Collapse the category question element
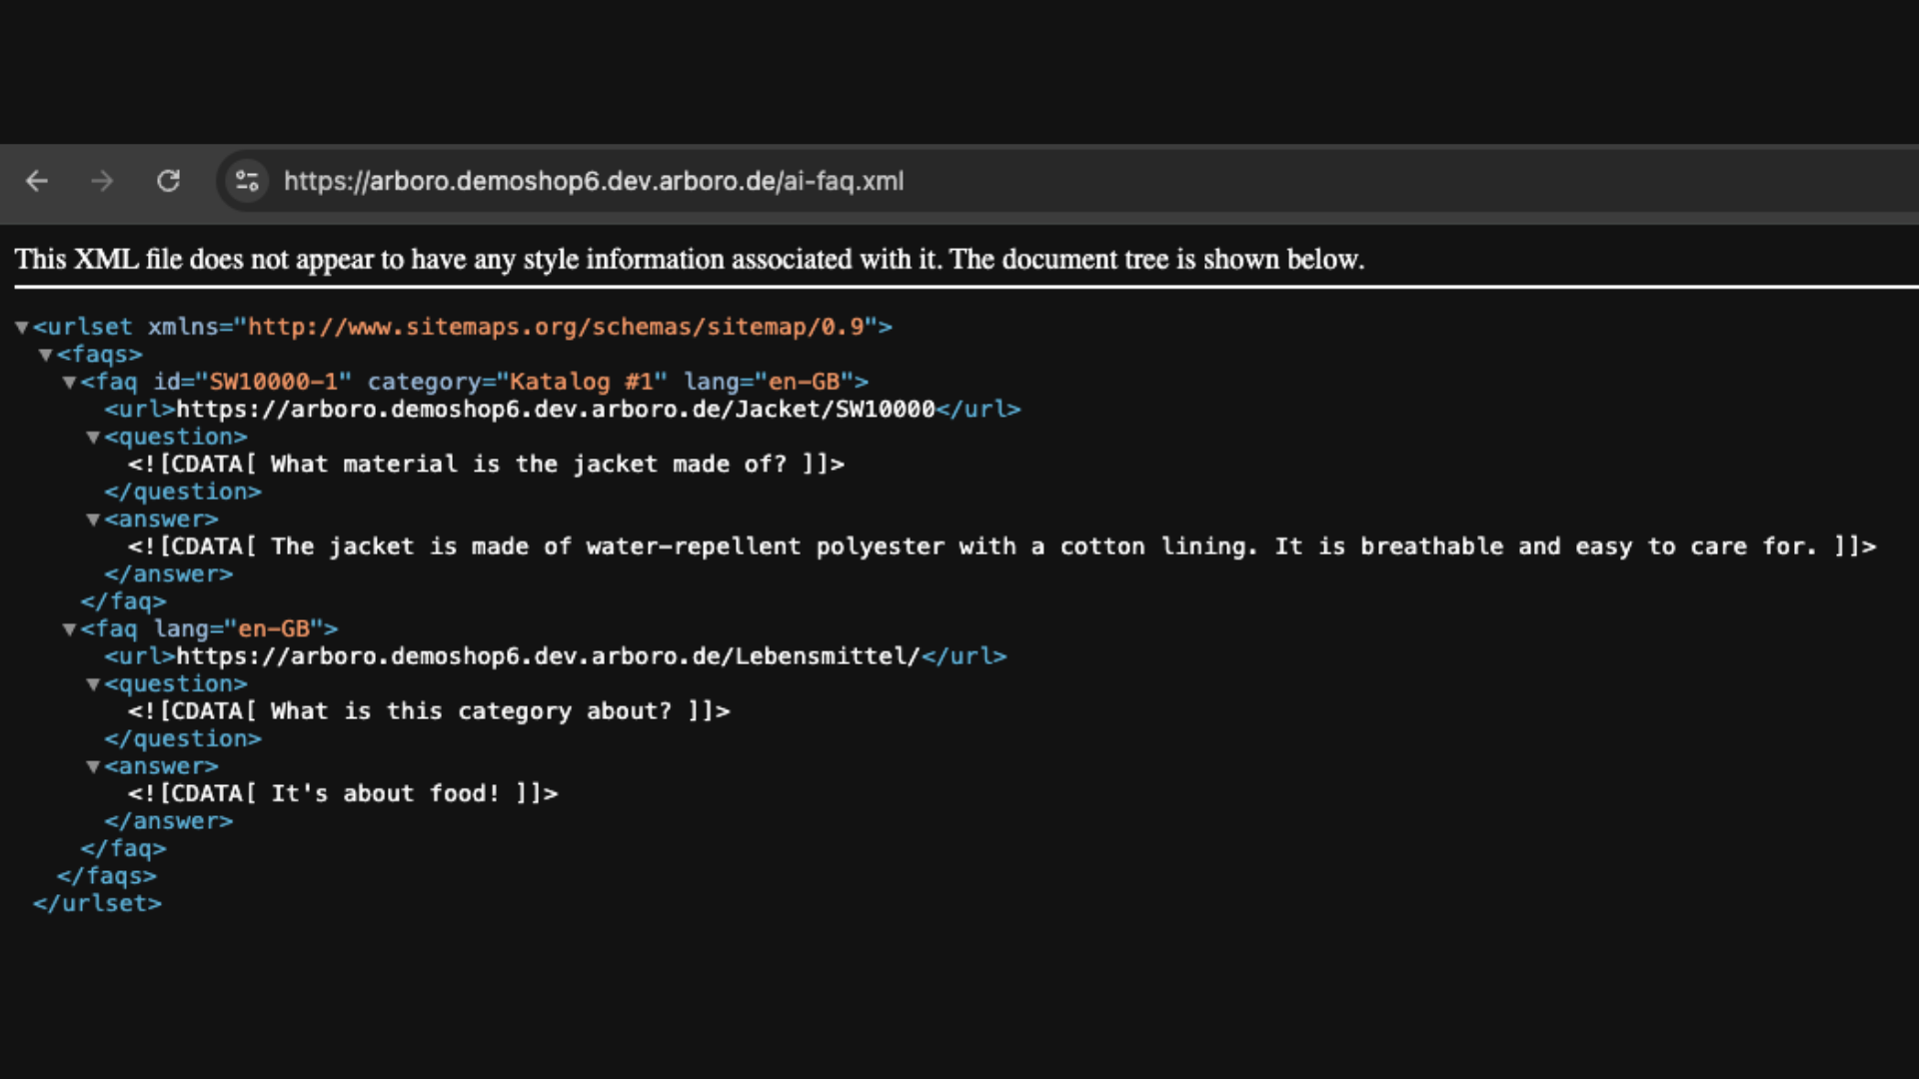The height and width of the screenshot is (1079, 1919). [94, 684]
